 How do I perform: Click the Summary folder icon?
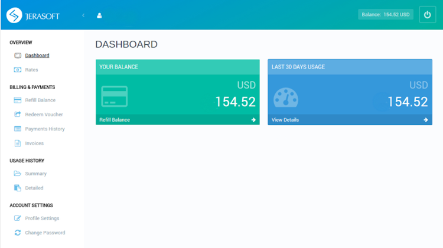tap(18, 174)
